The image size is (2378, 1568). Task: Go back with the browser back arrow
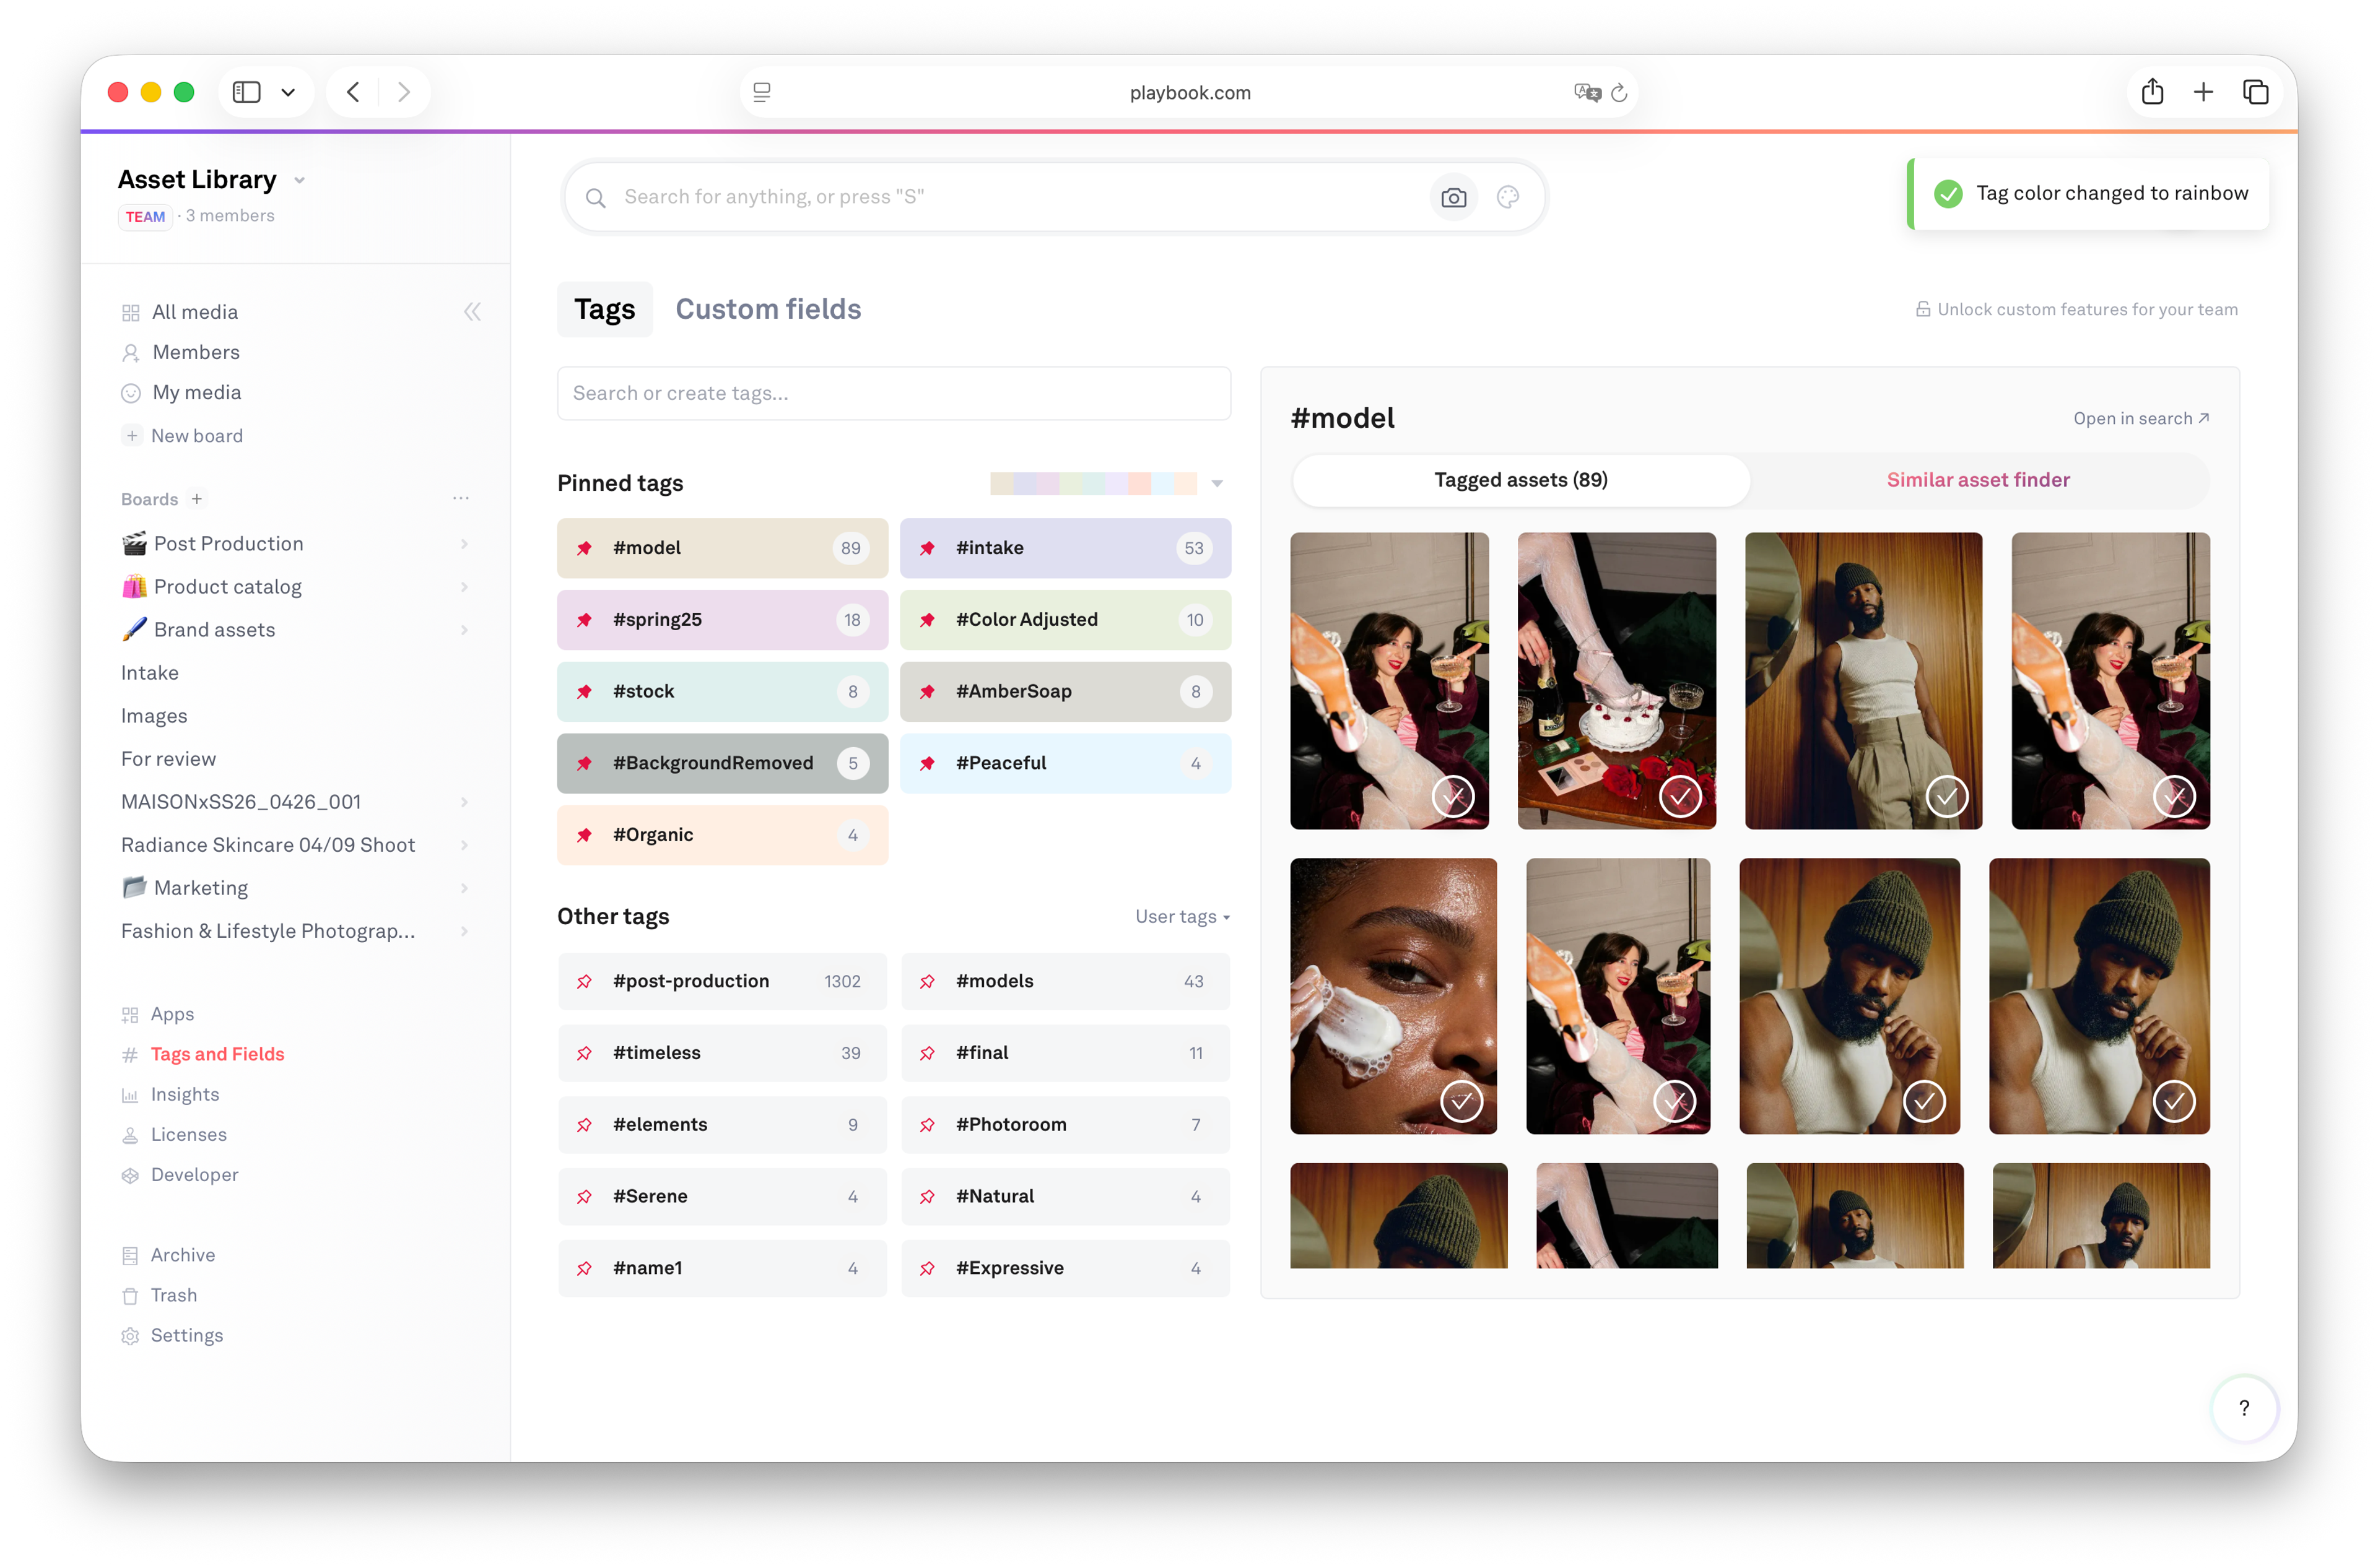point(353,92)
